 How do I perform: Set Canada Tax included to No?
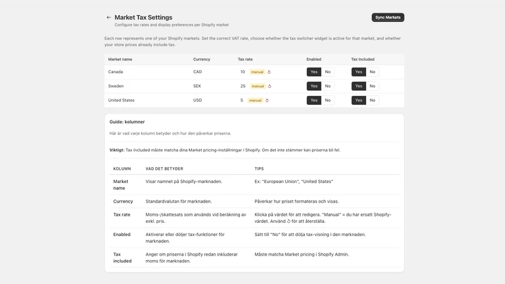[372, 72]
